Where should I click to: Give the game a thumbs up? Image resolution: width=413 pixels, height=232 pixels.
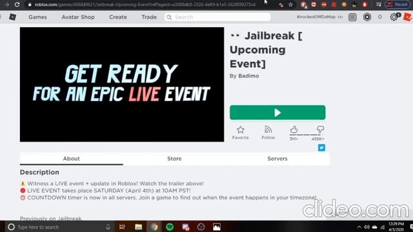(294, 130)
